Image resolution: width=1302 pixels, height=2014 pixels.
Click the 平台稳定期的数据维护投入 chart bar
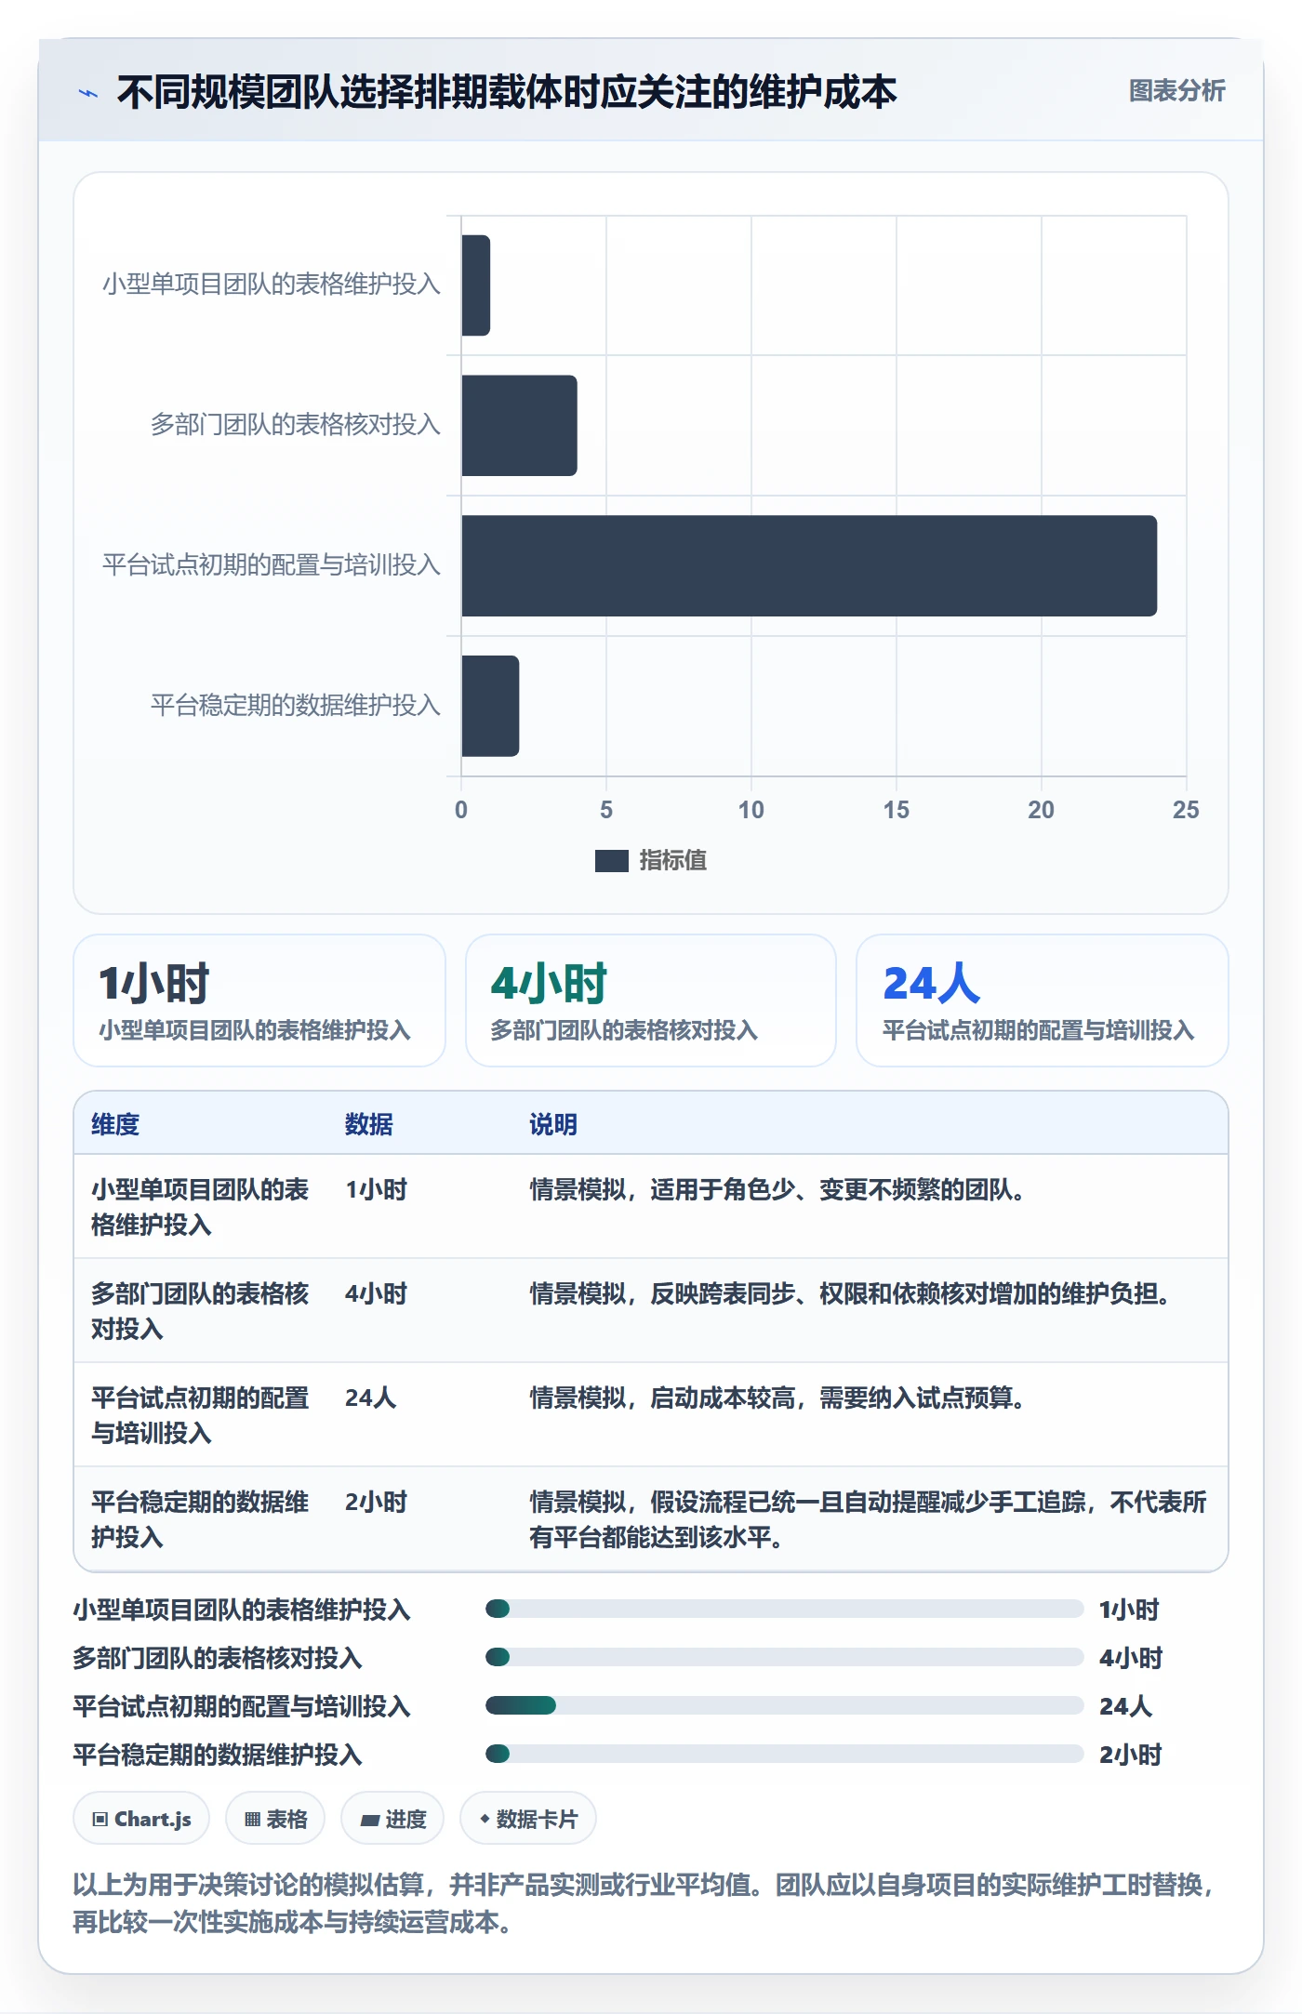(490, 706)
